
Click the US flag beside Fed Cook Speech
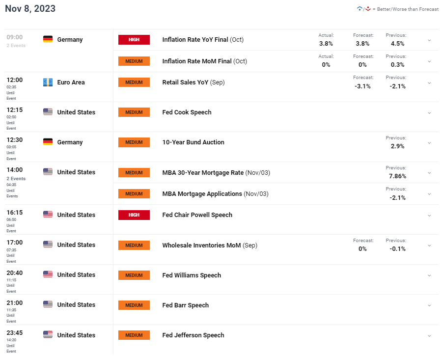[48, 112]
